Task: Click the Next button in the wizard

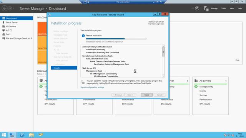Action: [x=130, y=95]
